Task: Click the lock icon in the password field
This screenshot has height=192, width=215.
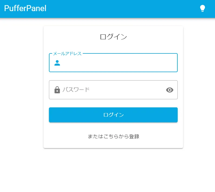Action: (57, 90)
